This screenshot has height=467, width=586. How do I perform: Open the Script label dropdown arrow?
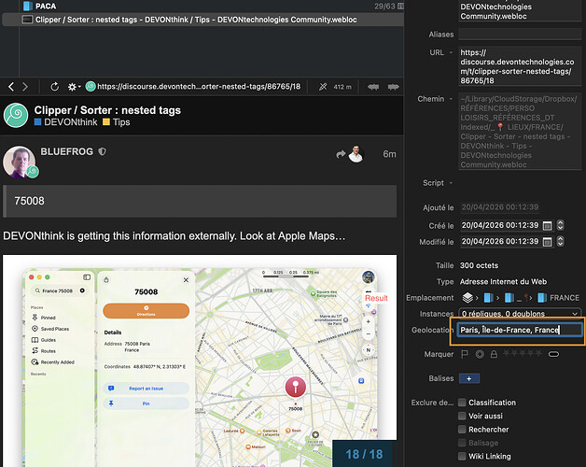(451, 183)
